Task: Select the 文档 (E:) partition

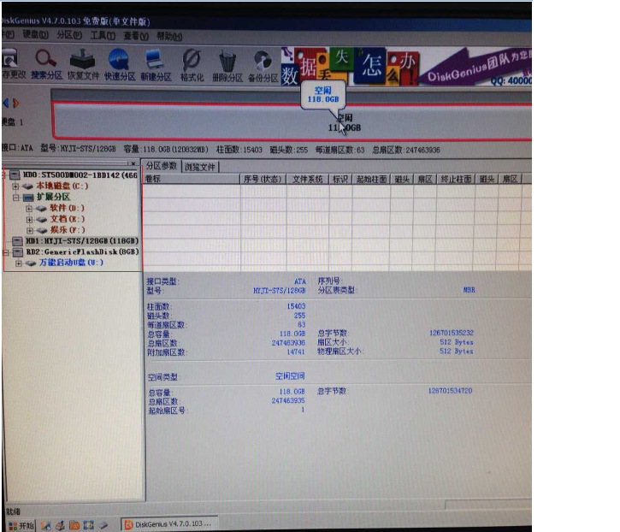Action: 68,219
